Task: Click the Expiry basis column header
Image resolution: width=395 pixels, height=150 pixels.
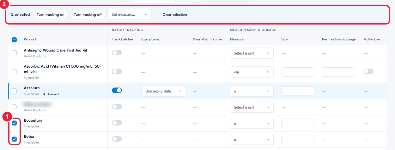Action: pyautogui.click(x=150, y=39)
